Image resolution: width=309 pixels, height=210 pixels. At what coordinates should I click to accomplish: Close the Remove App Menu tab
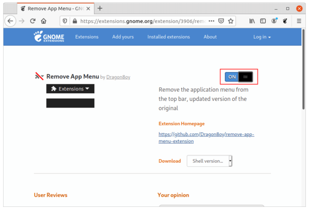[88, 8]
